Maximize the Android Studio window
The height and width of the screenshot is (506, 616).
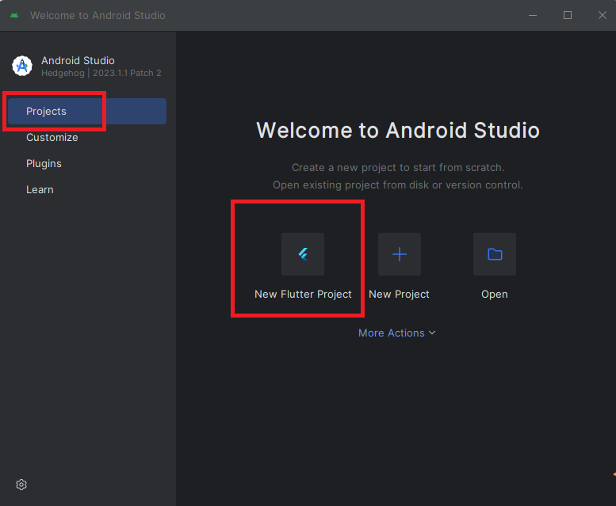[568, 15]
